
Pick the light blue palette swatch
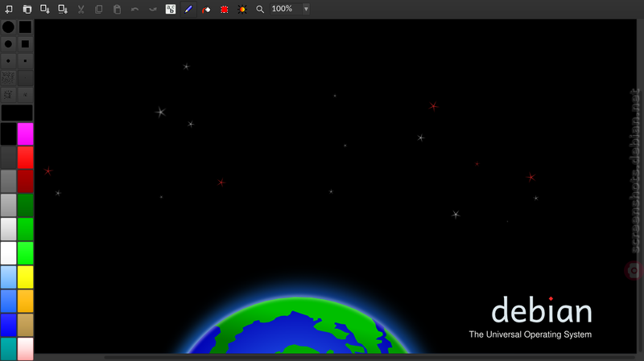click(8, 277)
